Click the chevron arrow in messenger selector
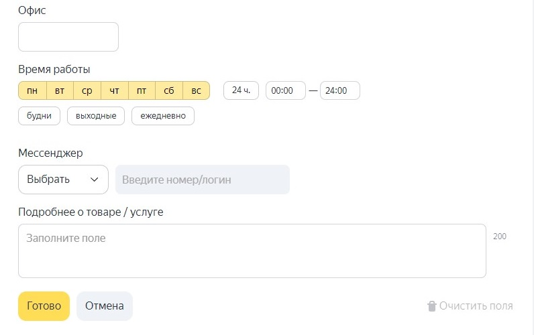534x335 pixels. point(95,180)
